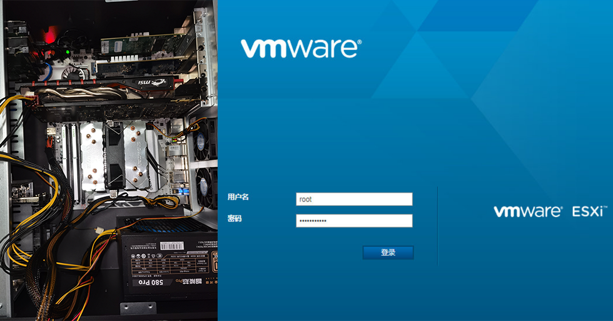Click the 密码 label text

[235, 218]
